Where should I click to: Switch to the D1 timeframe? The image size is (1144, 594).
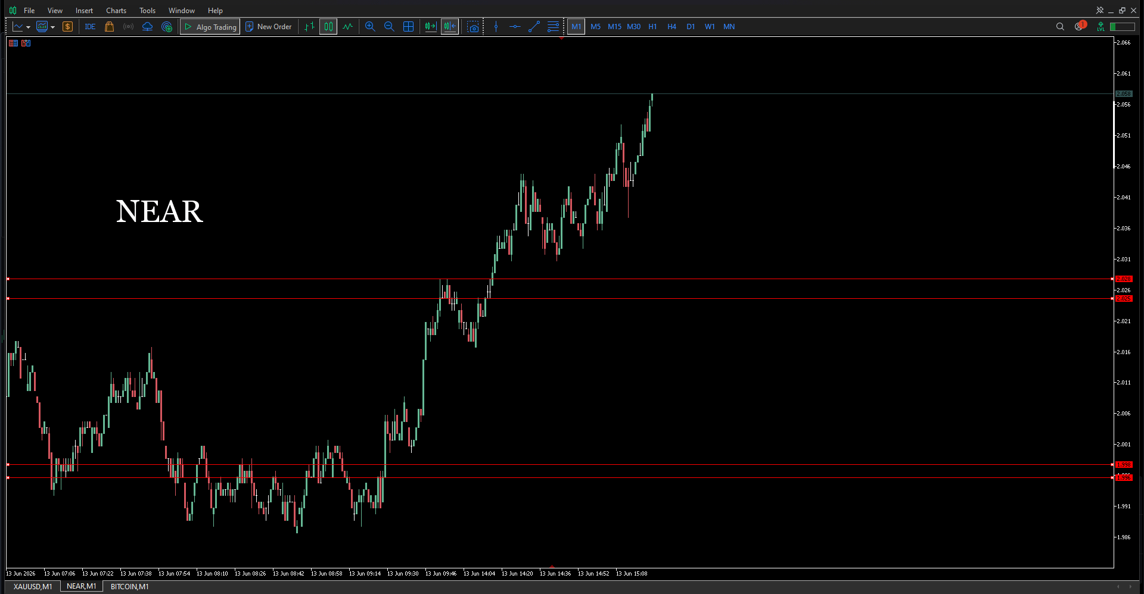[691, 27]
